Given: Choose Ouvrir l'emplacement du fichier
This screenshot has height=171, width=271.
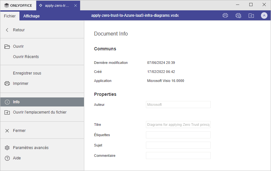Looking at the screenshot, I should click(42, 112).
